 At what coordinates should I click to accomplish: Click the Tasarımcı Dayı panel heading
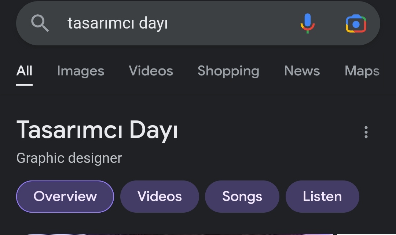97,130
